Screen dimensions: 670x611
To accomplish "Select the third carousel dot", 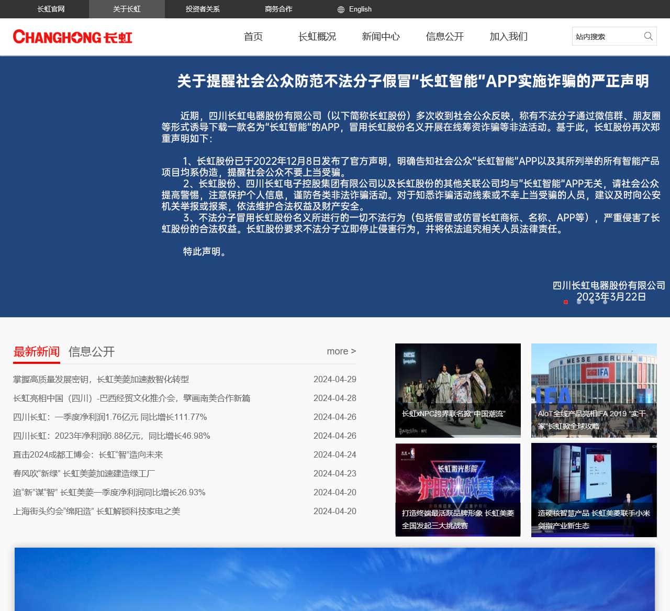I will click(591, 302).
